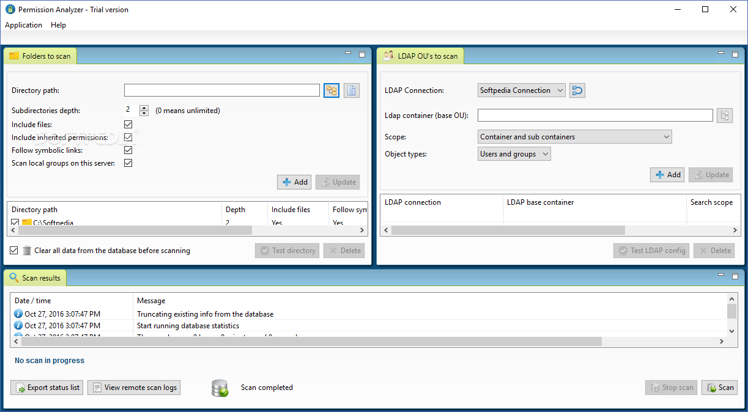Toggle the checkbox next to C:\Softpedia row
The width and height of the screenshot is (748, 412).
pyautogui.click(x=15, y=223)
